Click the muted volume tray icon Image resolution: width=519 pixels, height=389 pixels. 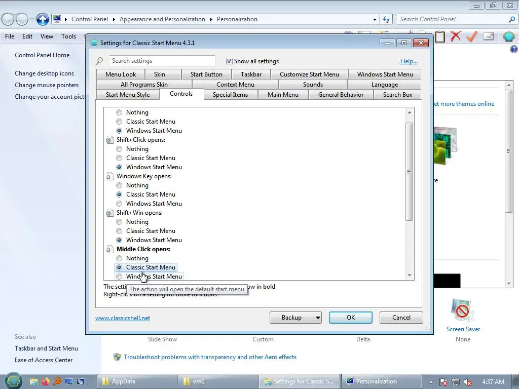coord(468,382)
